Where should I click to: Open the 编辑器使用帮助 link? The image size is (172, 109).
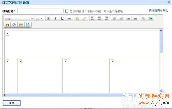[x=158, y=10]
